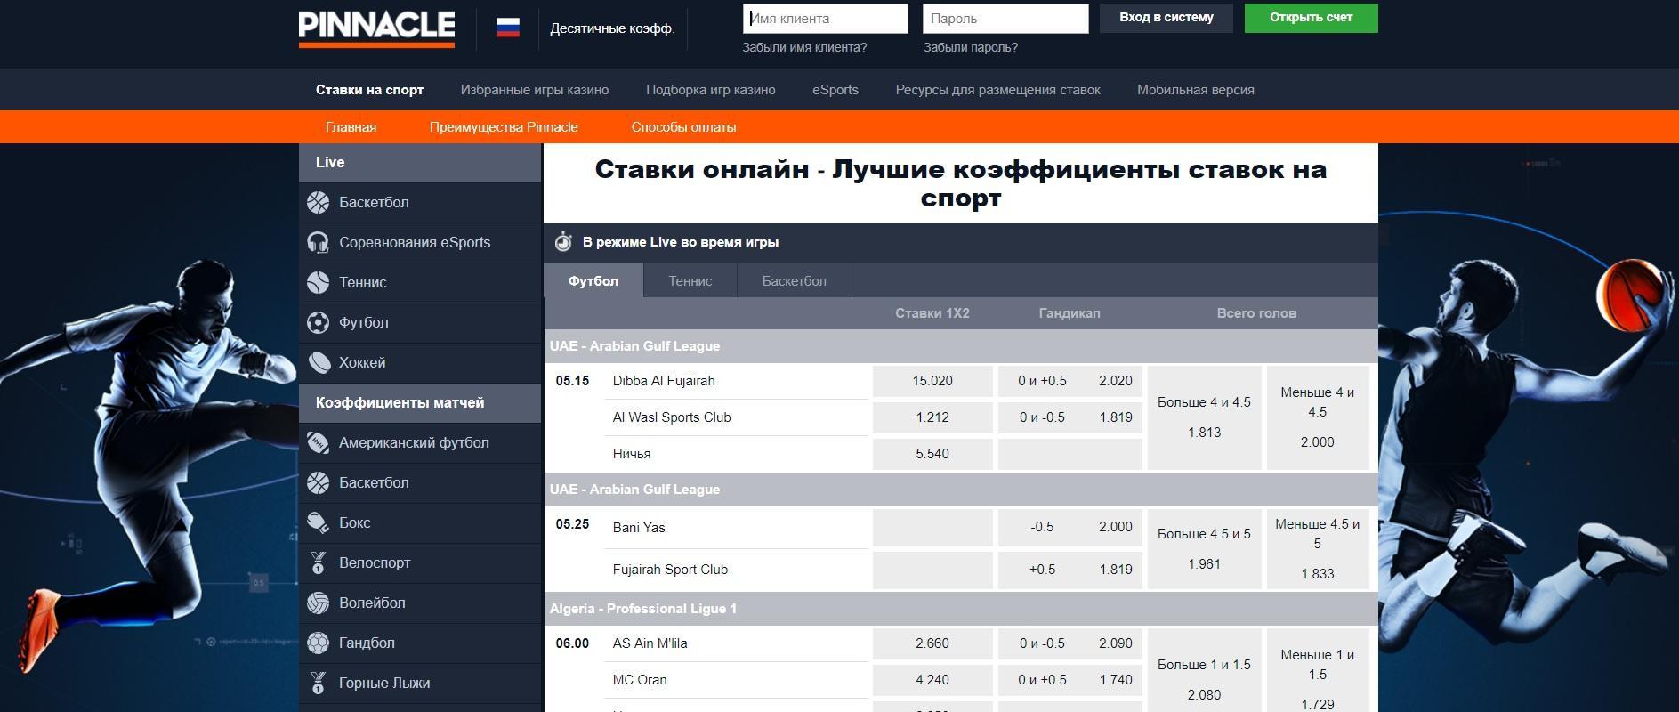
Task: Open the eSports top menu item
Action: click(x=835, y=90)
